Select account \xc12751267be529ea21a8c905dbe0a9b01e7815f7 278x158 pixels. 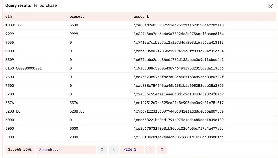point(179,103)
